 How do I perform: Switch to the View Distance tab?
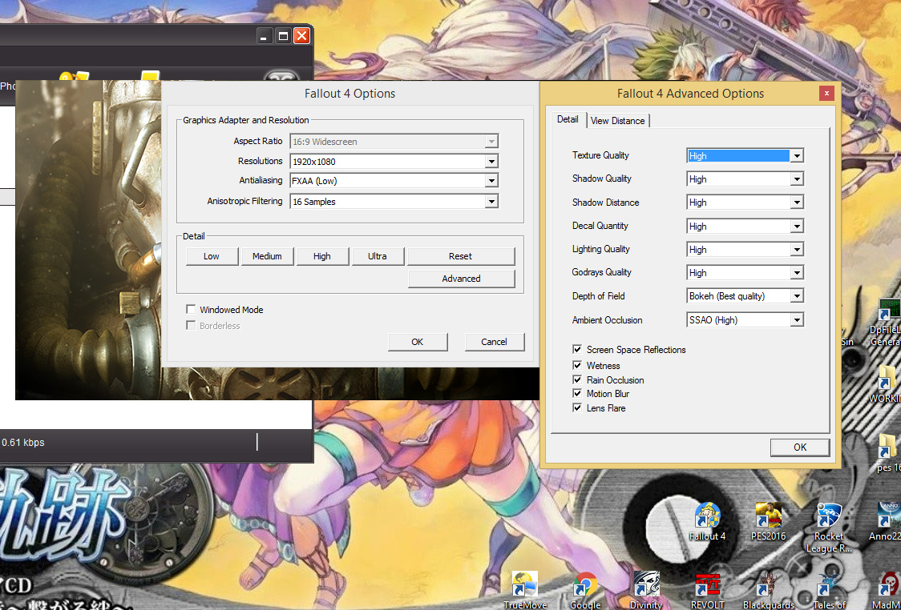(x=618, y=121)
